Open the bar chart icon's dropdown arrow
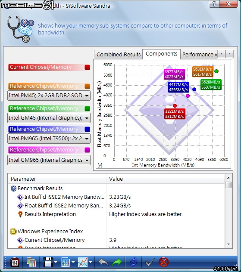 [73, 262]
